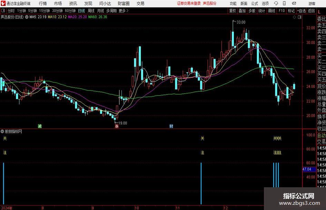Click the 证券交易未登录 login link
Screen dimensions: 326x210
click(189, 3)
